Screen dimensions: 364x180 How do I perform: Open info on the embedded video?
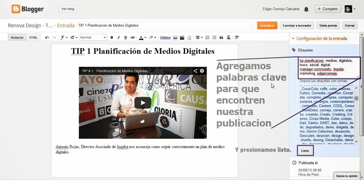click(202, 71)
